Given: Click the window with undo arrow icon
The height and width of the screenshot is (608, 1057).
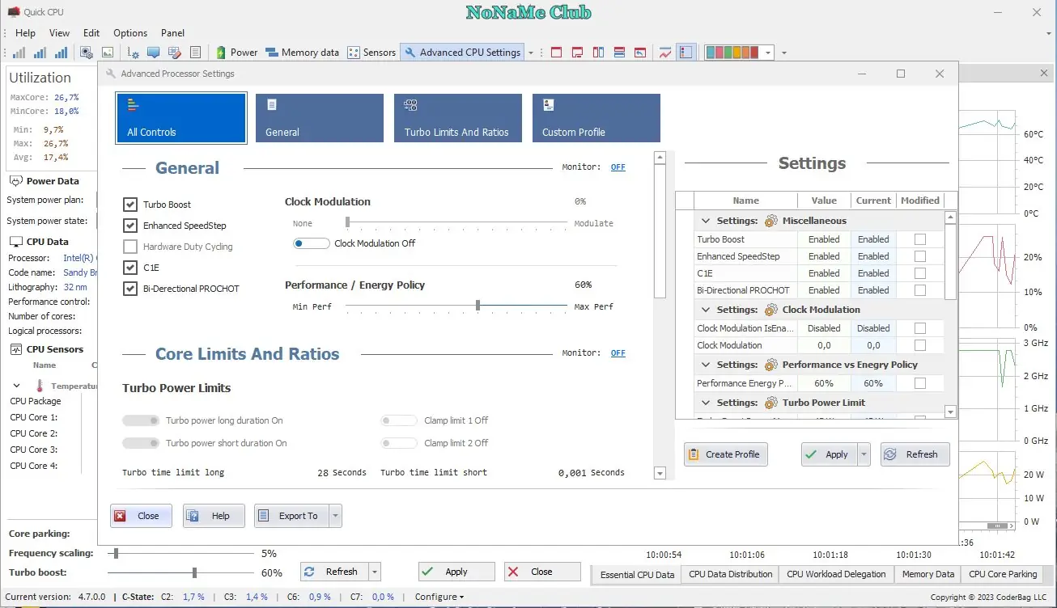Looking at the screenshot, I should pos(640,53).
